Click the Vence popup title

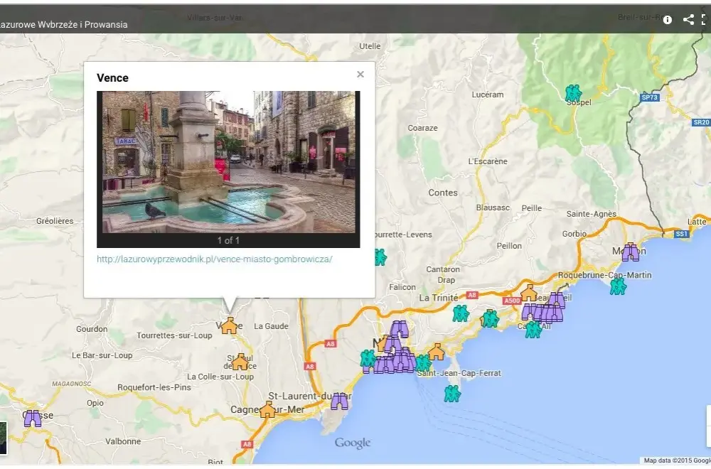pyautogui.click(x=112, y=78)
